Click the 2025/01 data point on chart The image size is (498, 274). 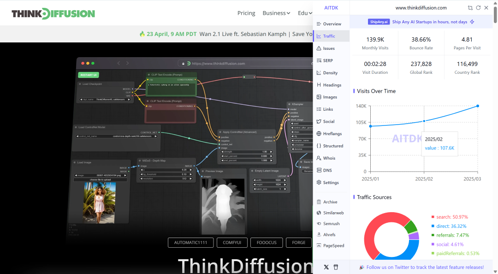click(x=370, y=126)
